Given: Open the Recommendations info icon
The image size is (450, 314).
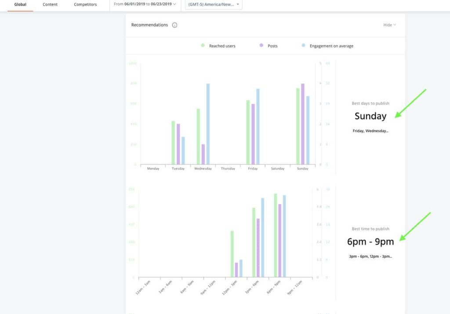Looking at the screenshot, I should click(x=174, y=25).
